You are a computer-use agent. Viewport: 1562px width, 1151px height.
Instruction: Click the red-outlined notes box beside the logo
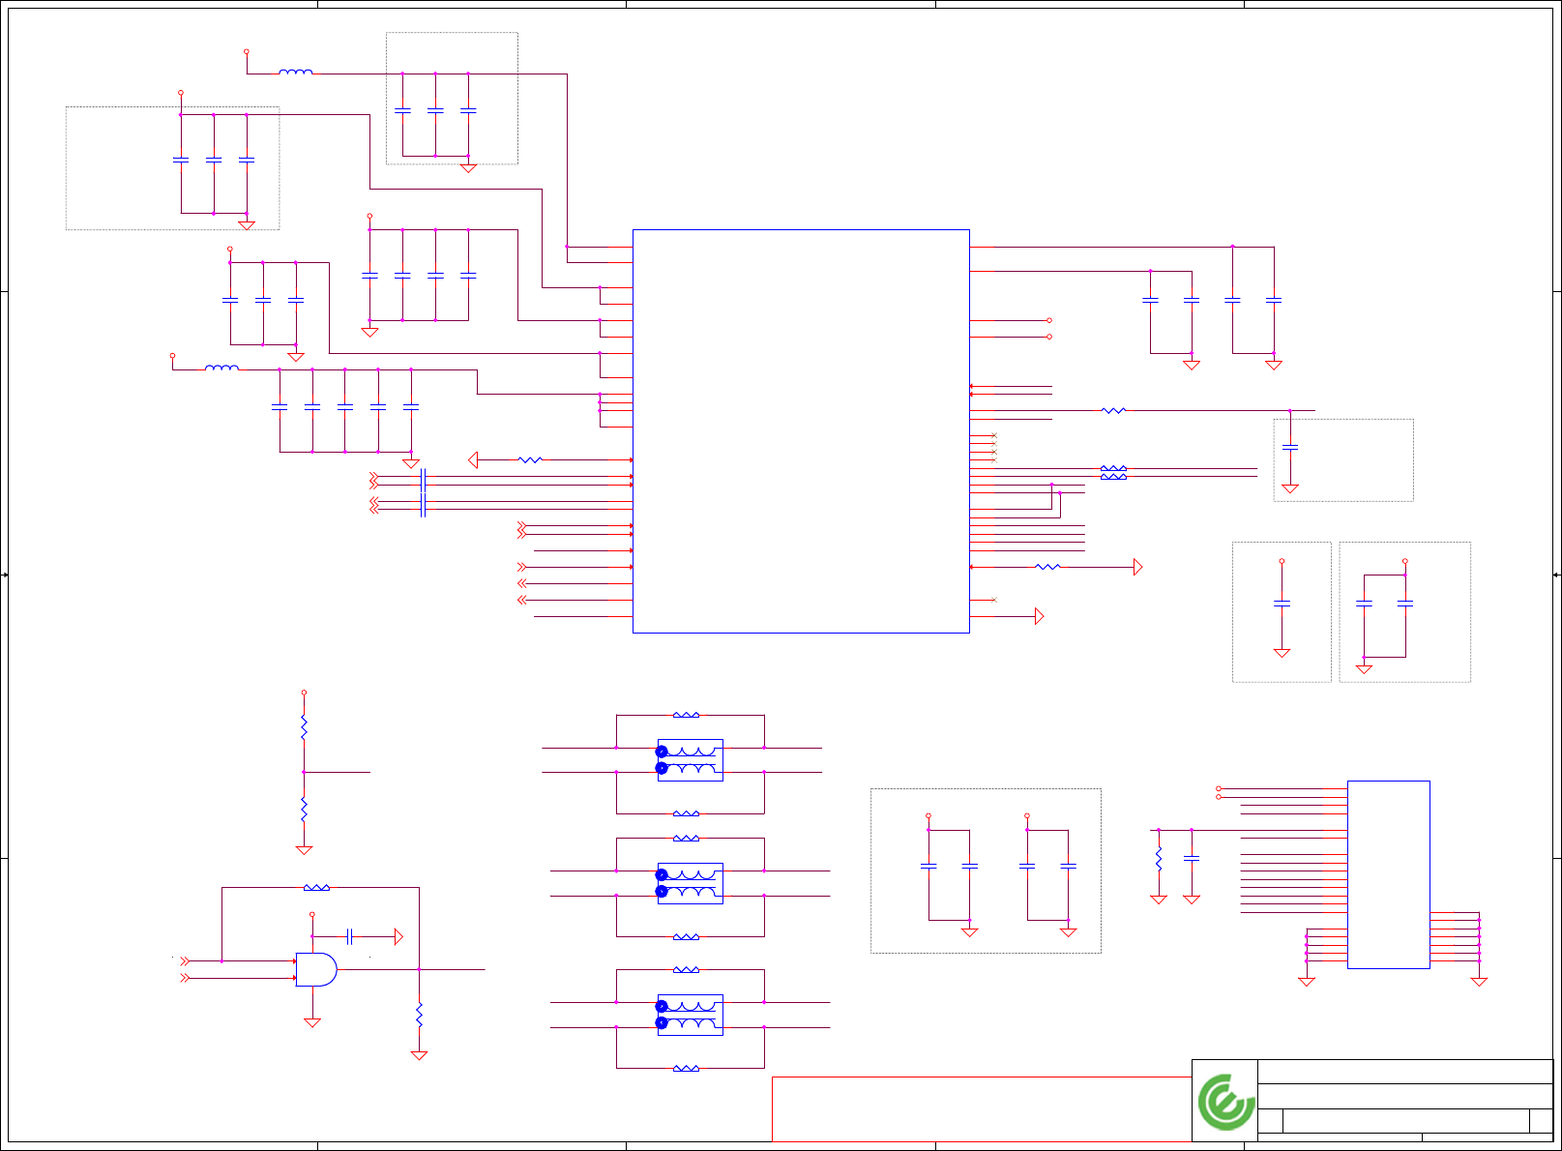coord(982,1108)
